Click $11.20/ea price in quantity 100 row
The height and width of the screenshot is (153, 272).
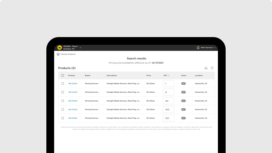(x=150, y=109)
